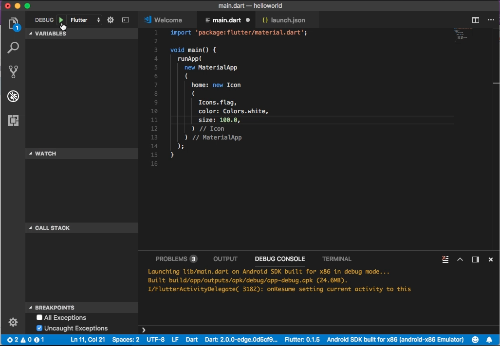Click the warnings count in status bar
Screen dimensions: 500x346
(x=26, y=340)
